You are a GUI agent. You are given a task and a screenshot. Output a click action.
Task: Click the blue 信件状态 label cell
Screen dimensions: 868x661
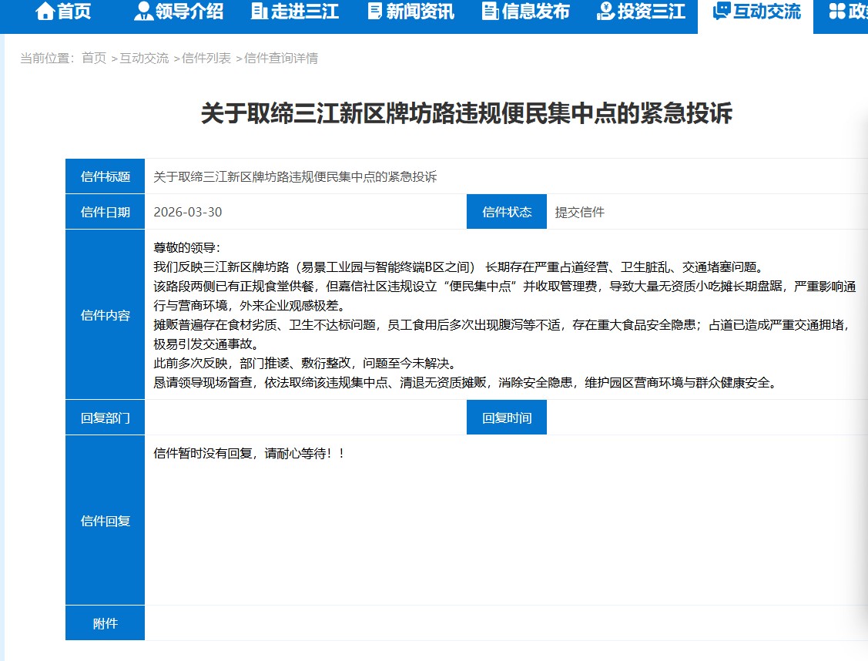tap(507, 212)
